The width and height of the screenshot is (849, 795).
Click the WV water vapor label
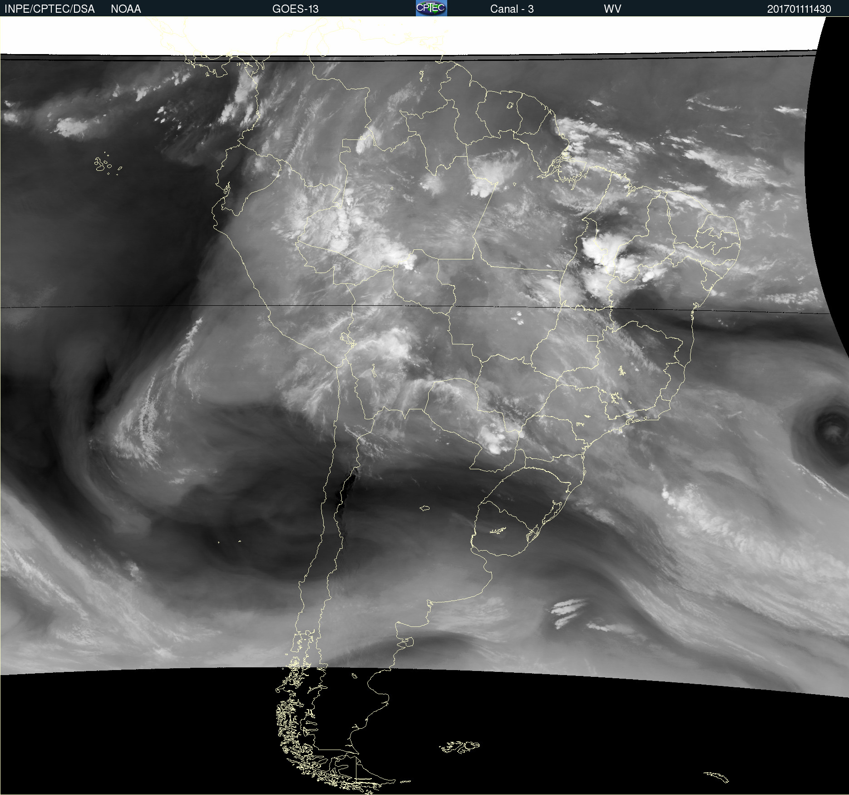[x=612, y=9]
